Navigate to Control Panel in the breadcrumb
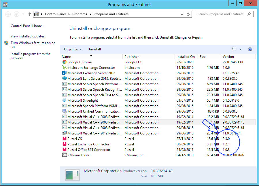 (x=56, y=14)
